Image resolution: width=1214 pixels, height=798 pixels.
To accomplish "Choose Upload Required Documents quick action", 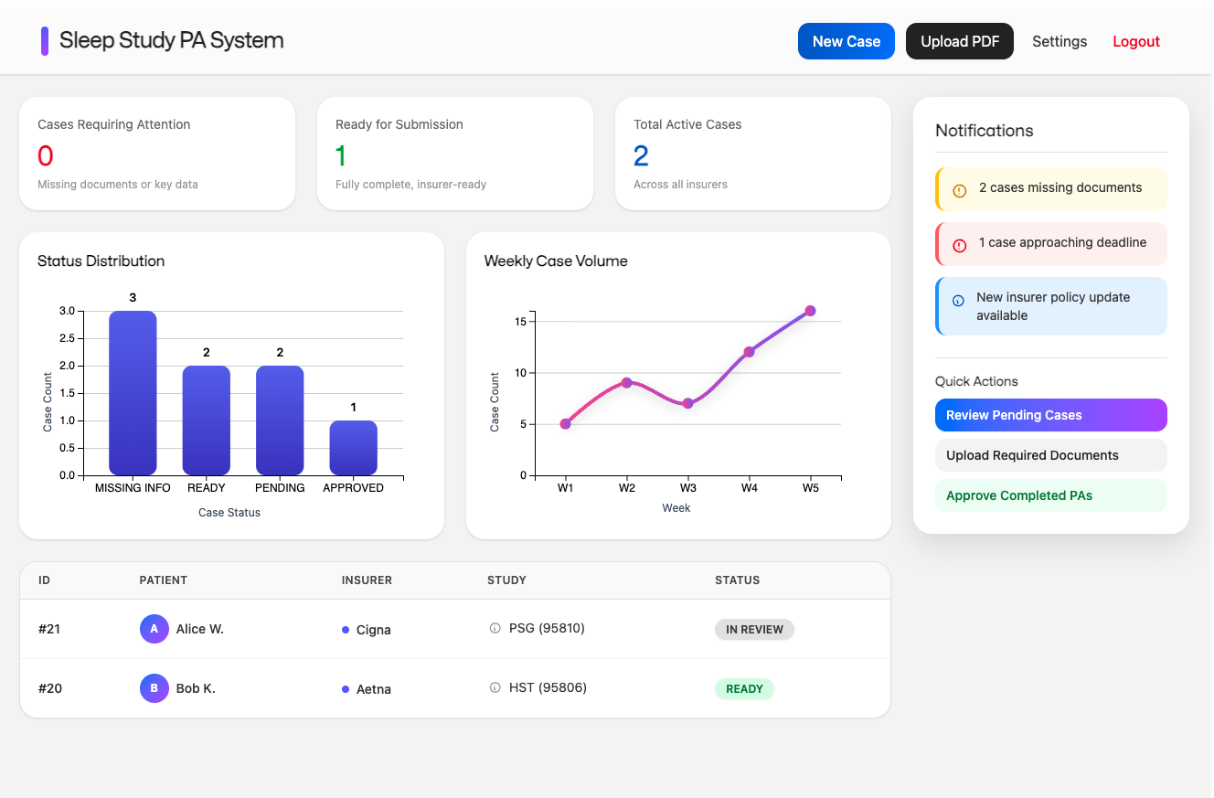I will point(1050,455).
